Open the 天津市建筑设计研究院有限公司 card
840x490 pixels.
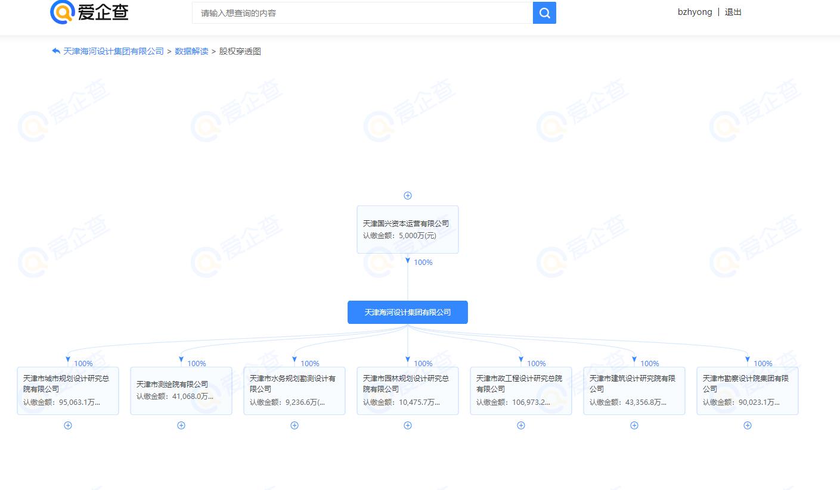[634, 391]
